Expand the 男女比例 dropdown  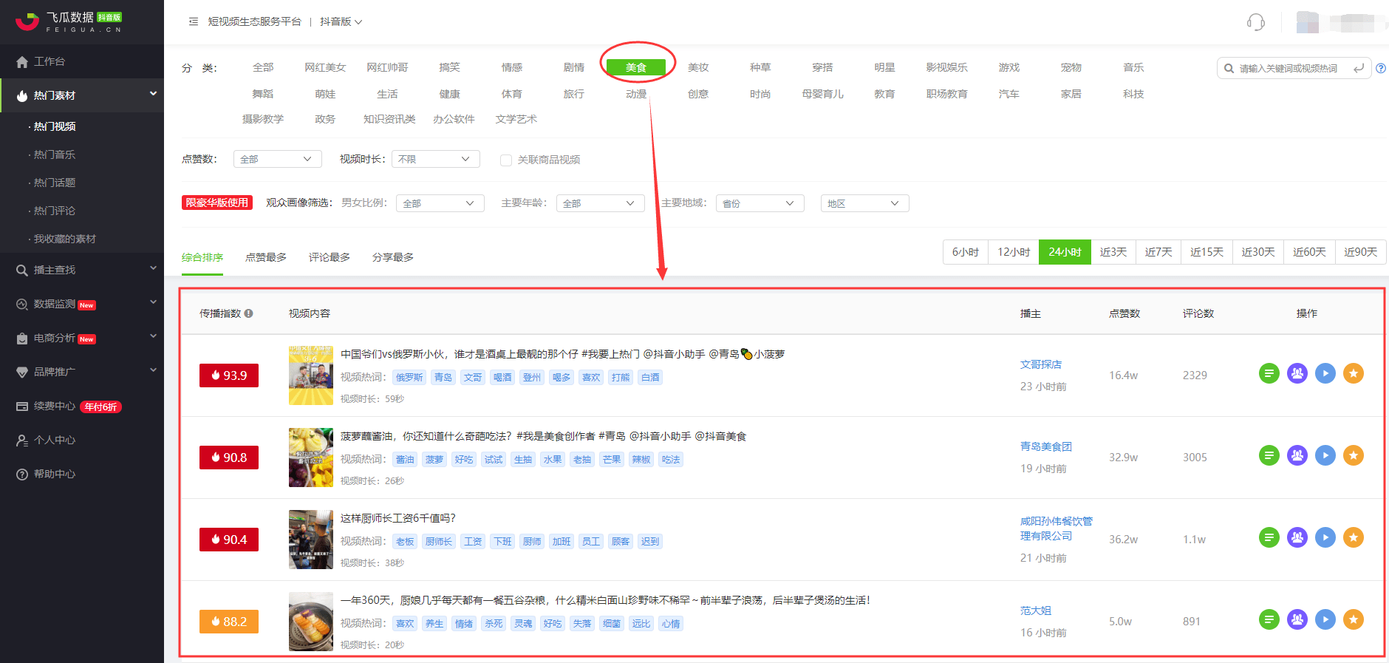click(x=440, y=204)
